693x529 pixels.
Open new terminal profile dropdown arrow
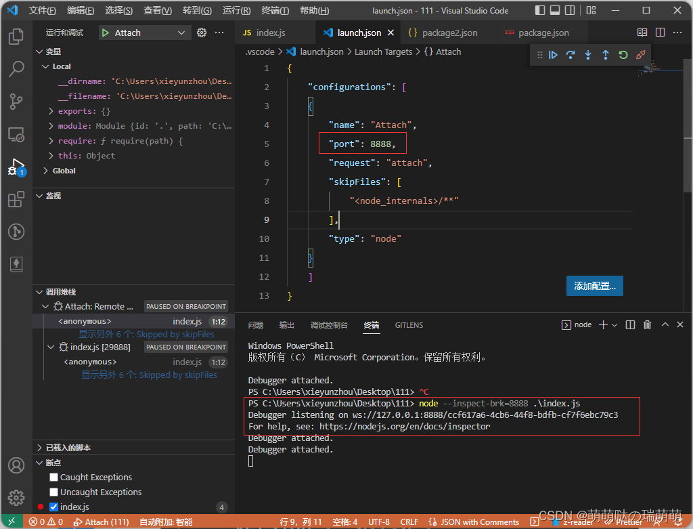614,325
